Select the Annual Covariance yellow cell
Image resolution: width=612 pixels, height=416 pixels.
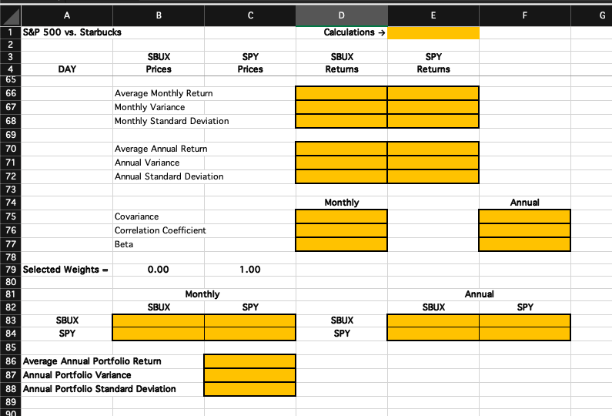tap(524, 216)
